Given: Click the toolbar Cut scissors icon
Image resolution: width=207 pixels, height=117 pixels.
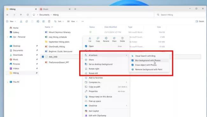Looking at the screenshot, I should 21,21.
